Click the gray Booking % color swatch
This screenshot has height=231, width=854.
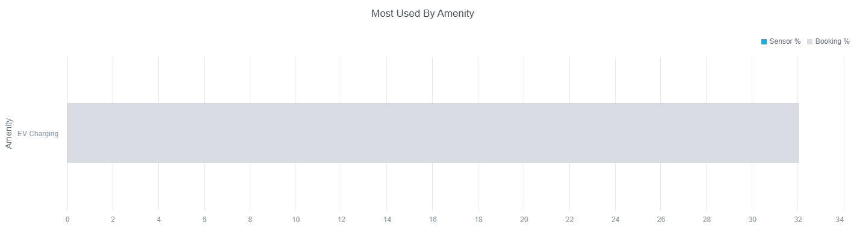[809, 41]
